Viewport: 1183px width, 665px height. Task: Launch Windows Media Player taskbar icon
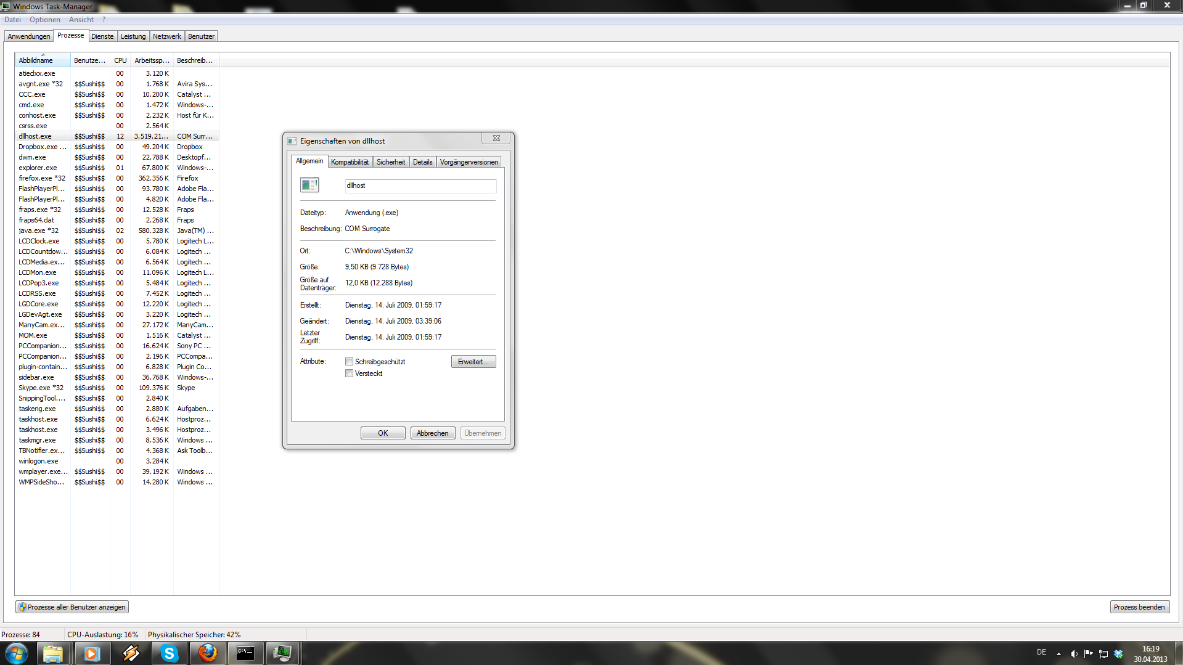click(x=92, y=653)
